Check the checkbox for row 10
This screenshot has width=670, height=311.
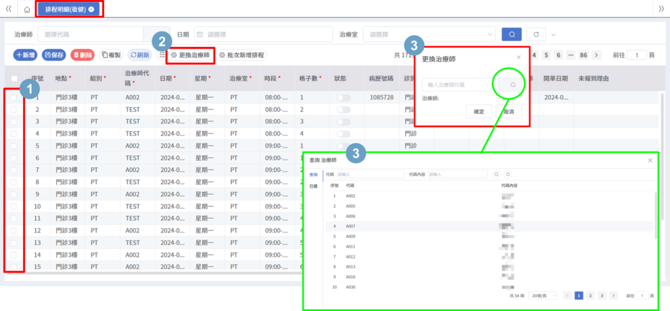click(14, 206)
